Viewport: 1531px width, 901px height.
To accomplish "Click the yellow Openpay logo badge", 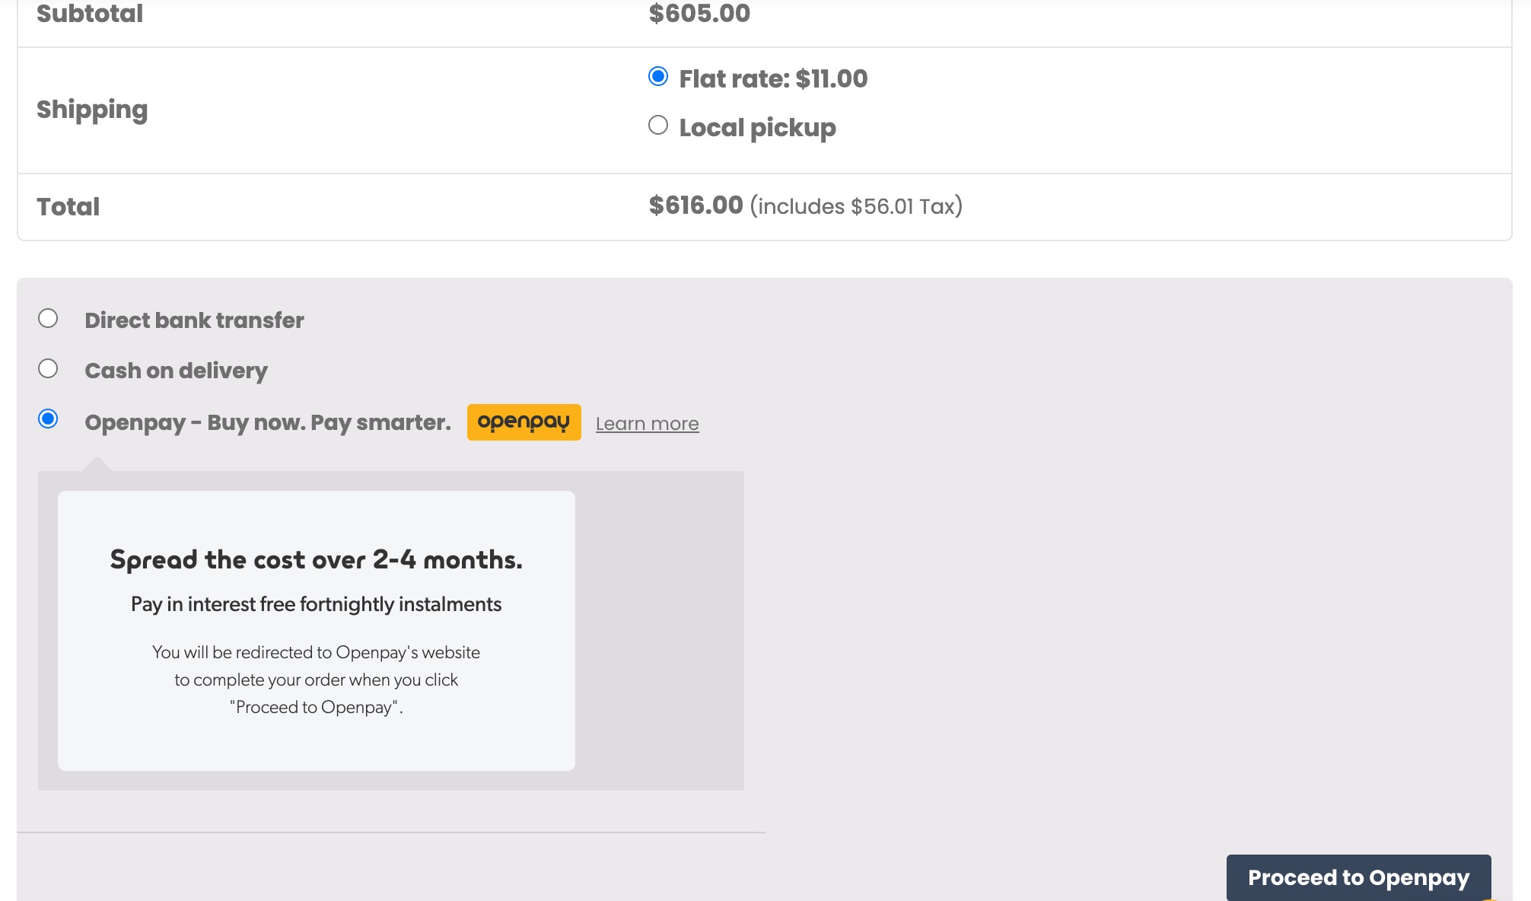I will pyautogui.click(x=524, y=422).
